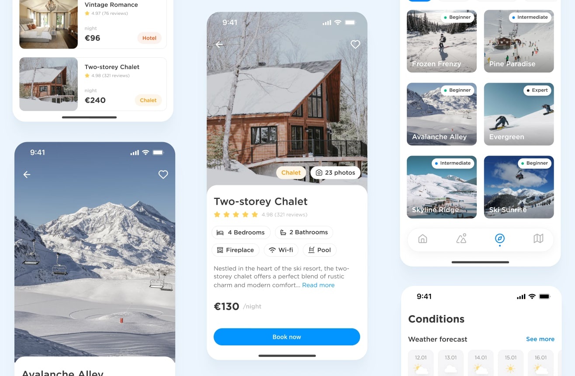Expand the description with Read more
Image resolution: width=575 pixels, height=376 pixels.
(x=318, y=285)
